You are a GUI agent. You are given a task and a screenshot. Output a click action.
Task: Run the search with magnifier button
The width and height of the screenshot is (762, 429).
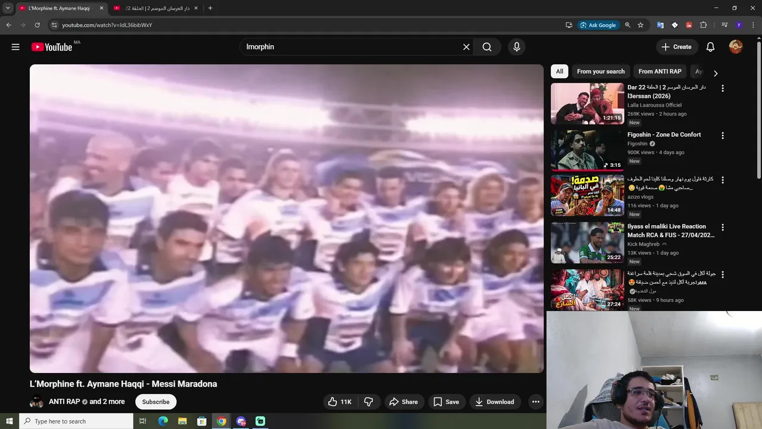coord(487,47)
